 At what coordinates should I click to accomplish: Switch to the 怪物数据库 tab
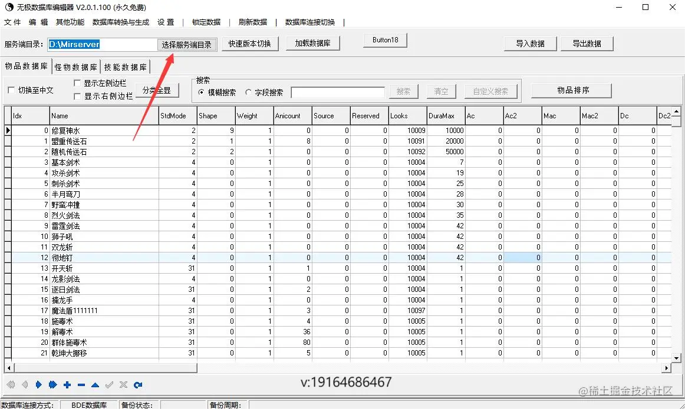tap(75, 66)
